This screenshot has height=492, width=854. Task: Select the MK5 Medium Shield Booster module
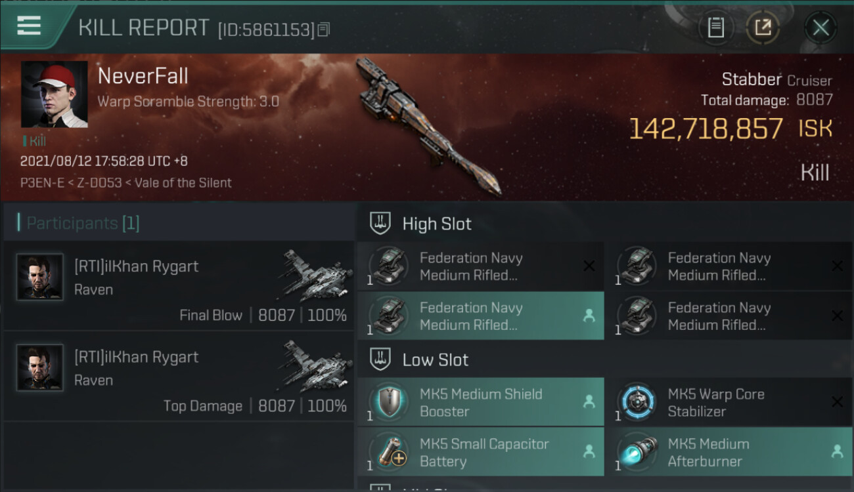[480, 402]
